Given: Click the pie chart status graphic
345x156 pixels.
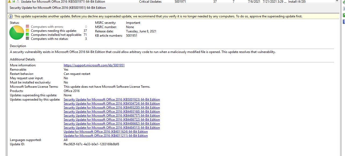Looking at the screenshot, I should (16, 32).
